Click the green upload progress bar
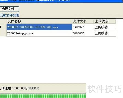123x98 pixels. pyautogui.click(x=43, y=96)
